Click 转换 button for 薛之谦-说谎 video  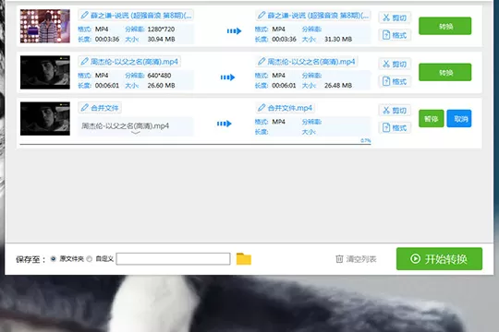pos(444,26)
